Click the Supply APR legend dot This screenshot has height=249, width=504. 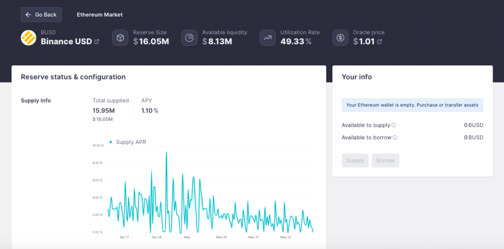pos(111,142)
